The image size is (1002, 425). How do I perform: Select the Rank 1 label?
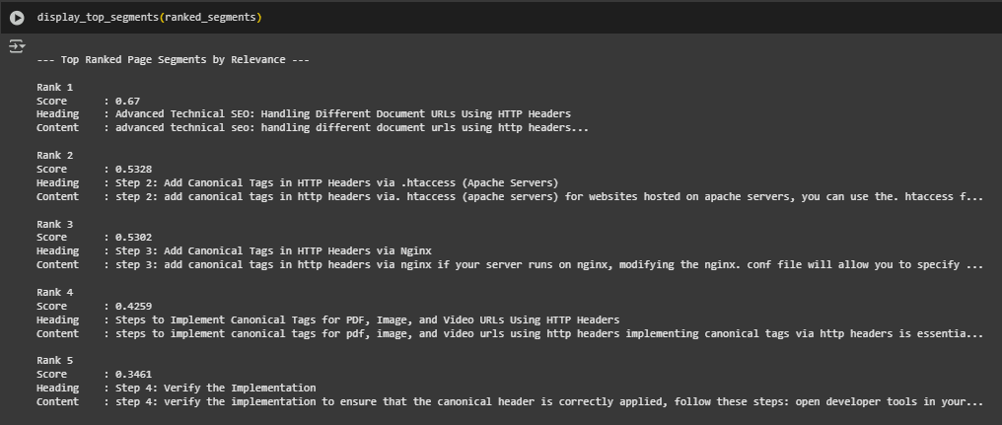click(x=55, y=87)
